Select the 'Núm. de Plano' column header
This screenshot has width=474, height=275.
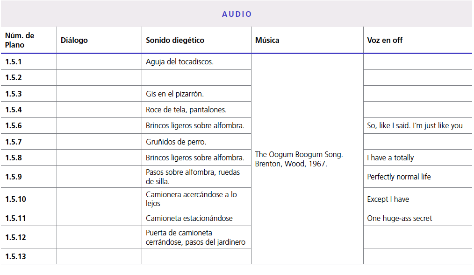tap(20, 40)
